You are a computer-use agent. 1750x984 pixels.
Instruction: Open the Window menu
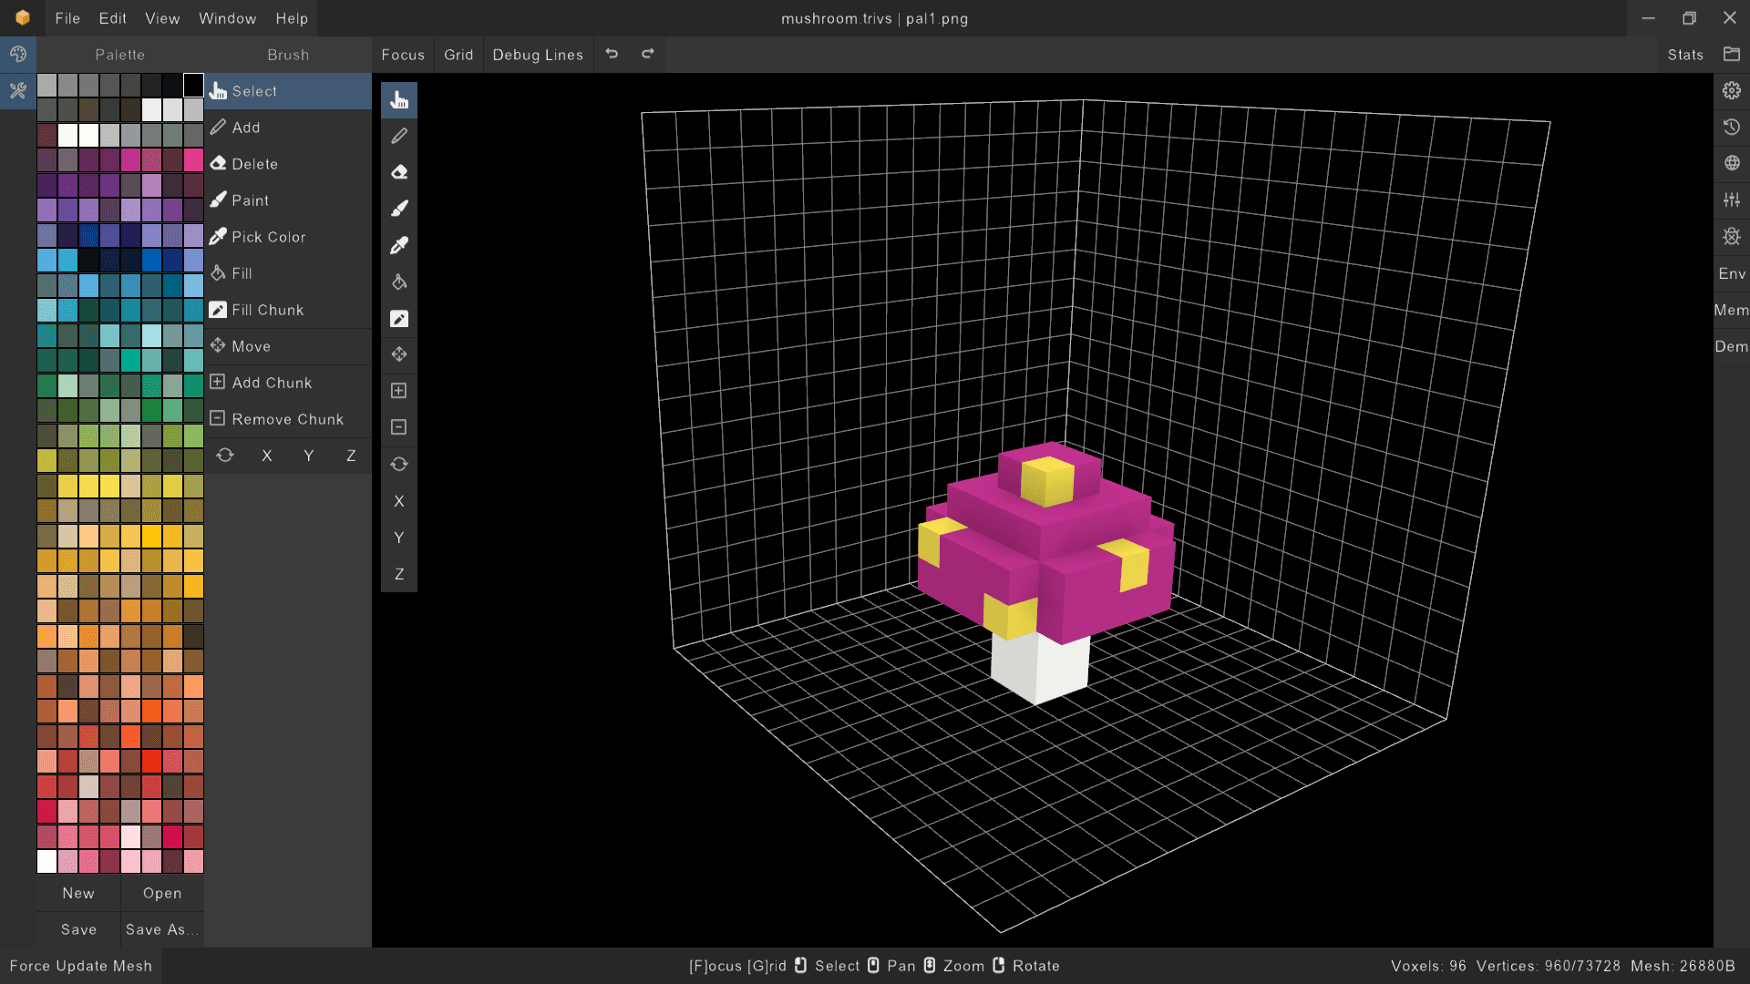(x=227, y=18)
